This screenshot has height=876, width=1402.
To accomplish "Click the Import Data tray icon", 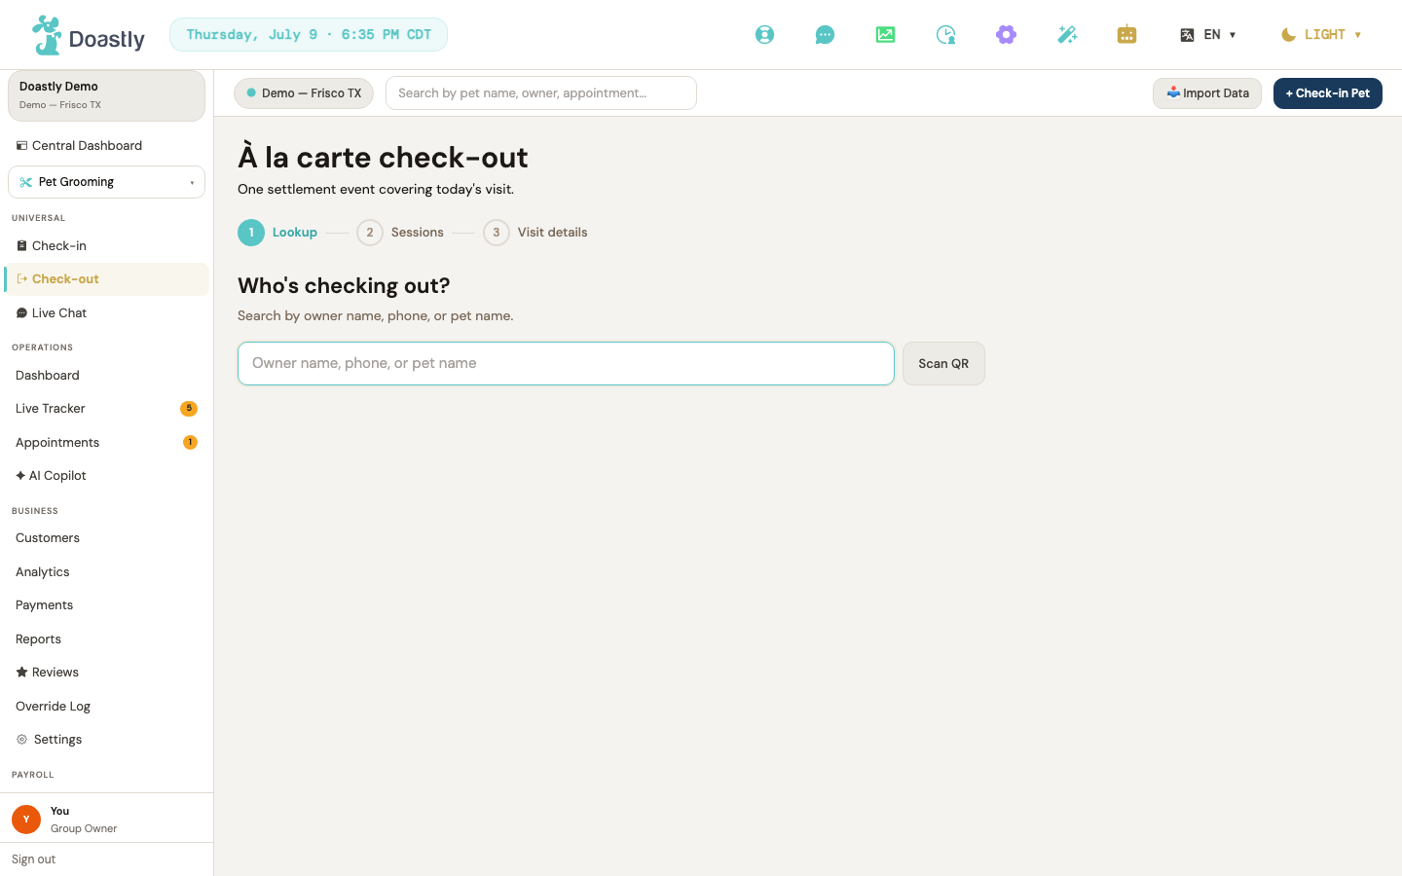I will tap(1173, 92).
